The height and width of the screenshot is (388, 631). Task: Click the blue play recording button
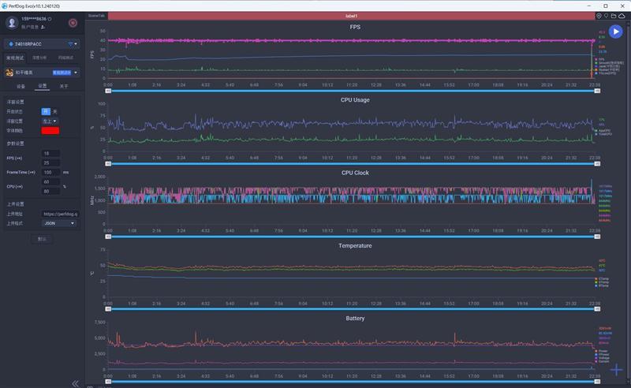pos(615,32)
